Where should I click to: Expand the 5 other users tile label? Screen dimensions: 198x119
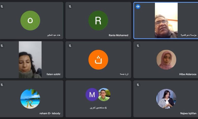click(x=98, y=108)
